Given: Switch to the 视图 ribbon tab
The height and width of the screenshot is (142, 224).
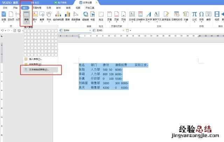Looking at the screenshot, I should click(78, 8).
